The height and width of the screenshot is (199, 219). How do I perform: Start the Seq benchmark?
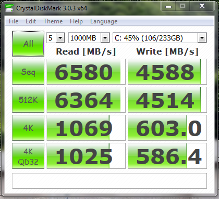tap(28, 72)
